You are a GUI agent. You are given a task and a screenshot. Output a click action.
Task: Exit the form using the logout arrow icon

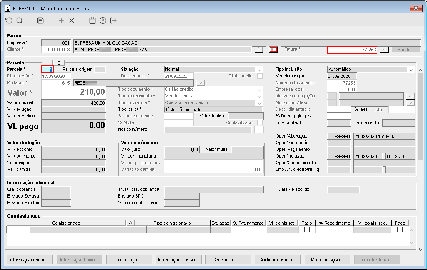coord(113,20)
